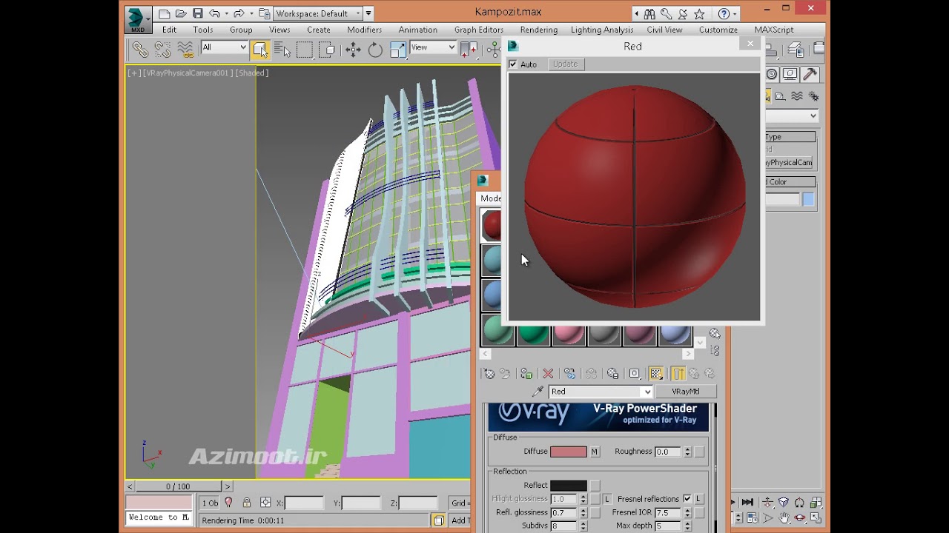Click the Select and Link chain icon
Viewport: 949px width, 533px height.
[x=140, y=50]
